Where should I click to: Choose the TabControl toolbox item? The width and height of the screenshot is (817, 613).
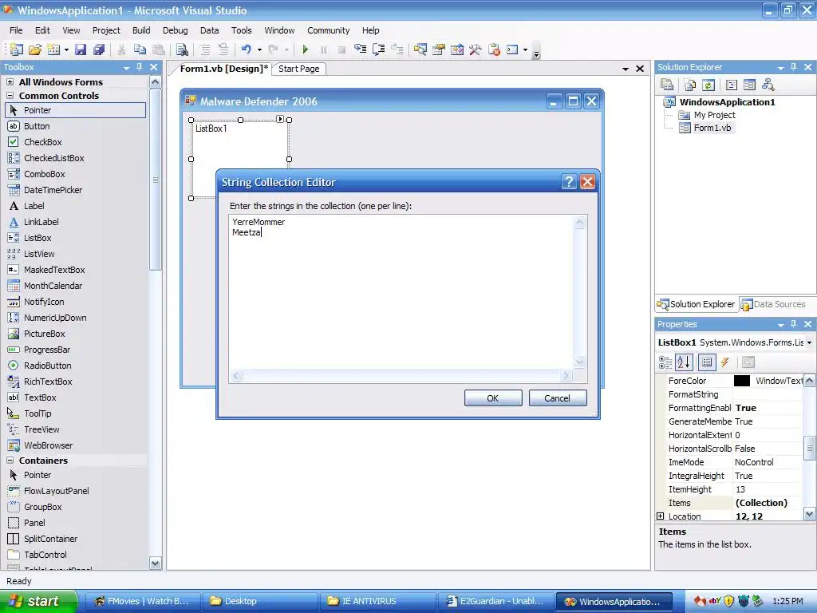[45, 555]
